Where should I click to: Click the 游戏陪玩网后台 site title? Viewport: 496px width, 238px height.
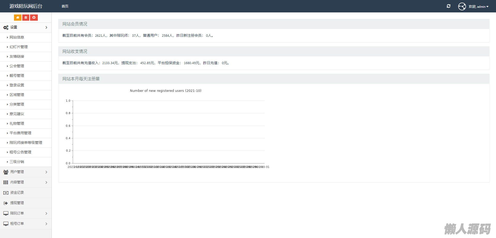tap(26, 6)
